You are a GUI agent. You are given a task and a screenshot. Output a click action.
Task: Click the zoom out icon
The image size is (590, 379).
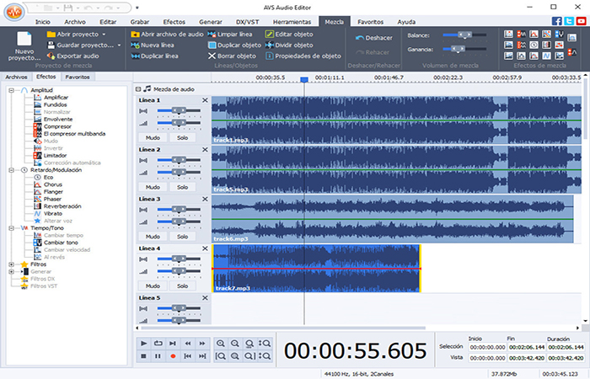235,344
